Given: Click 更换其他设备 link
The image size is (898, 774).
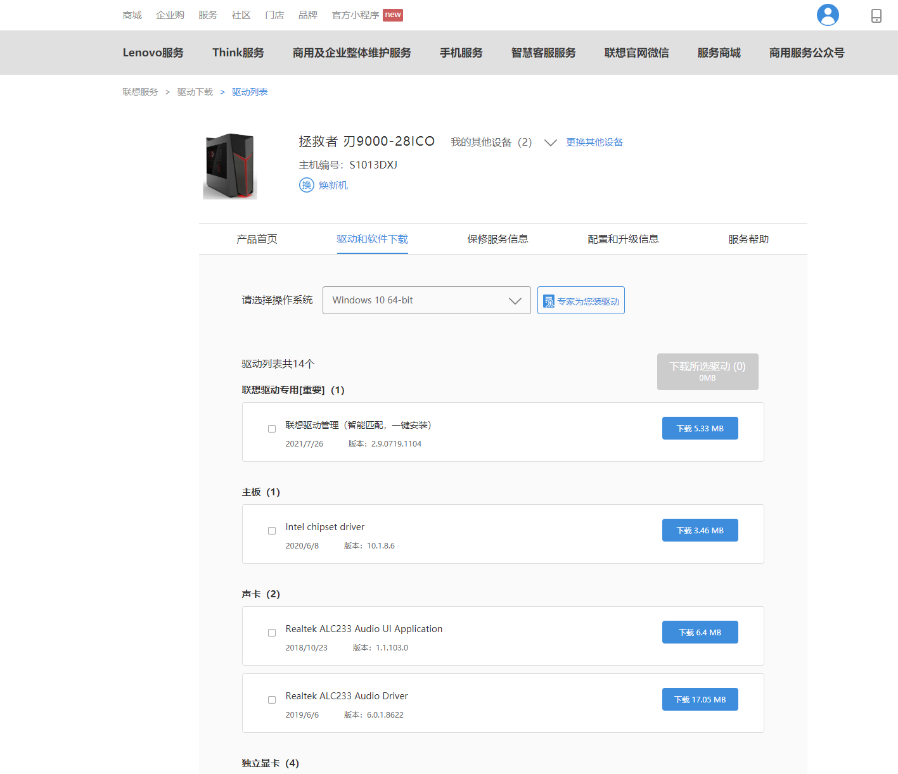Looking at the screenshot, I should pyautogui.click(x=594, y=142).
